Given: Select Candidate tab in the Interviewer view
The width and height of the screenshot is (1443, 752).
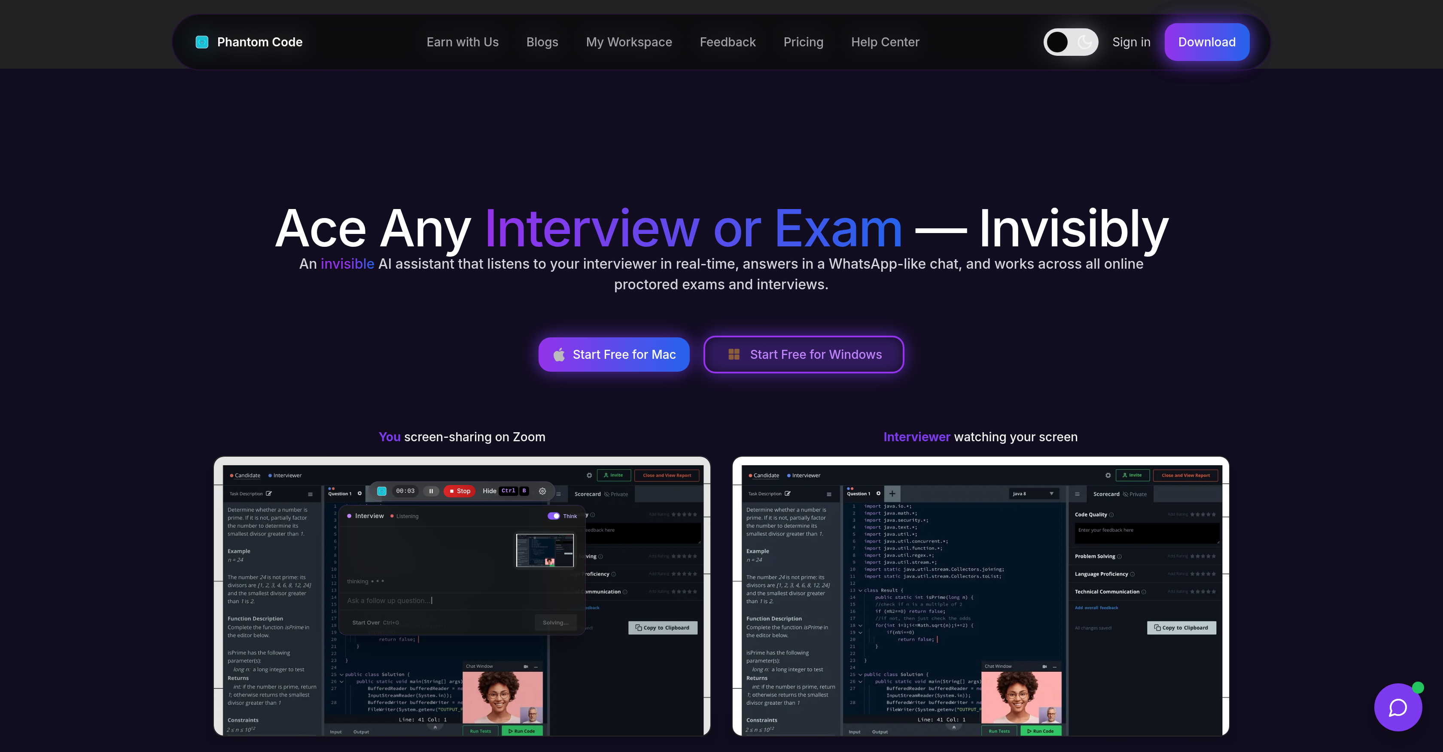Looking at the screenshot, I should pos(764,476).
